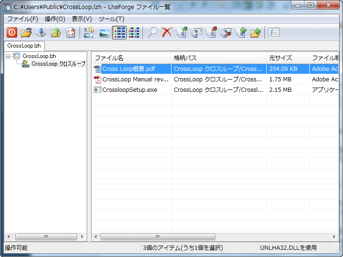Screen dimensions: 343x257
Task: Select the Cross Loop概要.pdf file
Action: point(129,69)
